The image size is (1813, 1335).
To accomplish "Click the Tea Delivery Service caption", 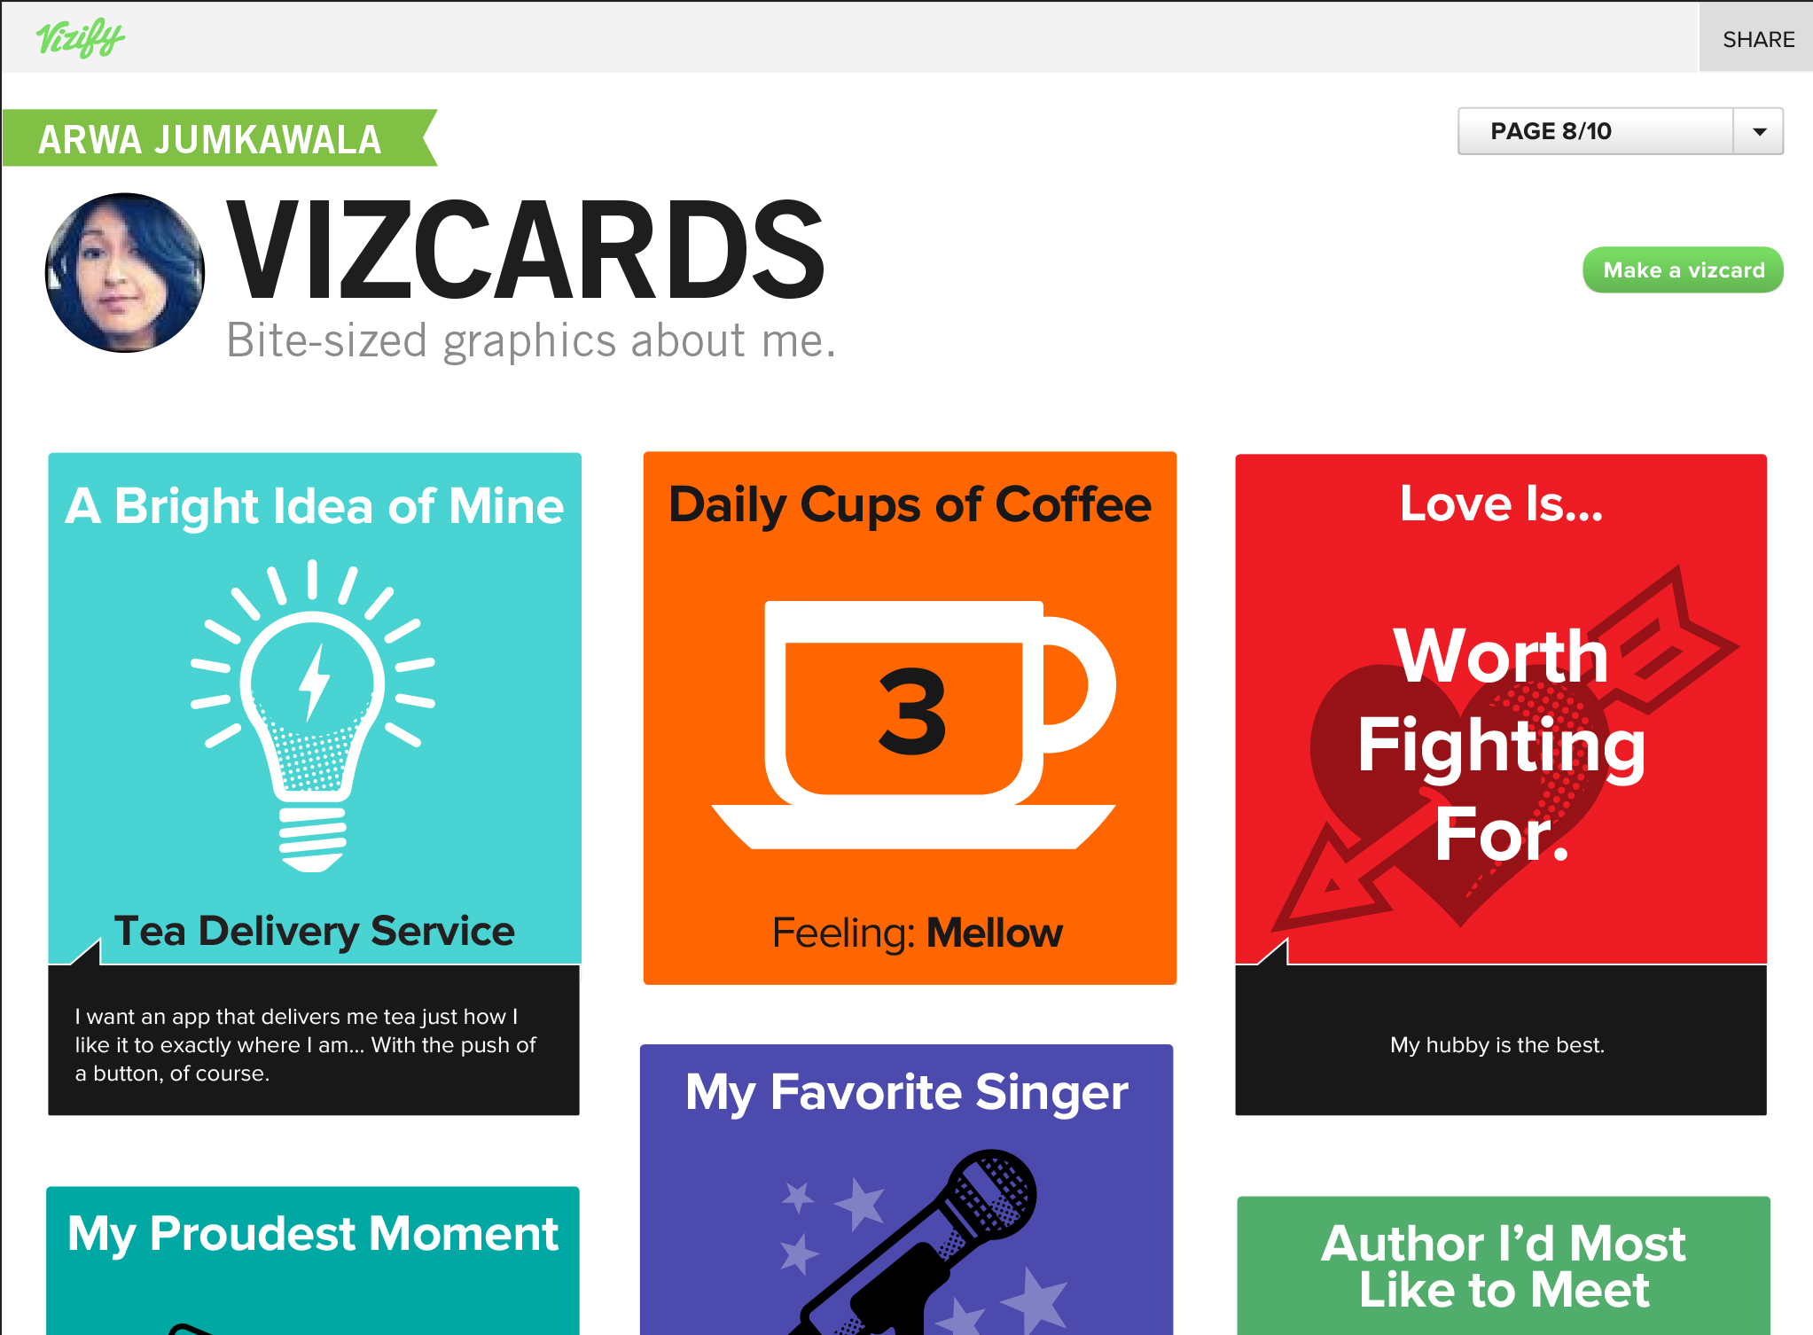I will click(315, 931).
